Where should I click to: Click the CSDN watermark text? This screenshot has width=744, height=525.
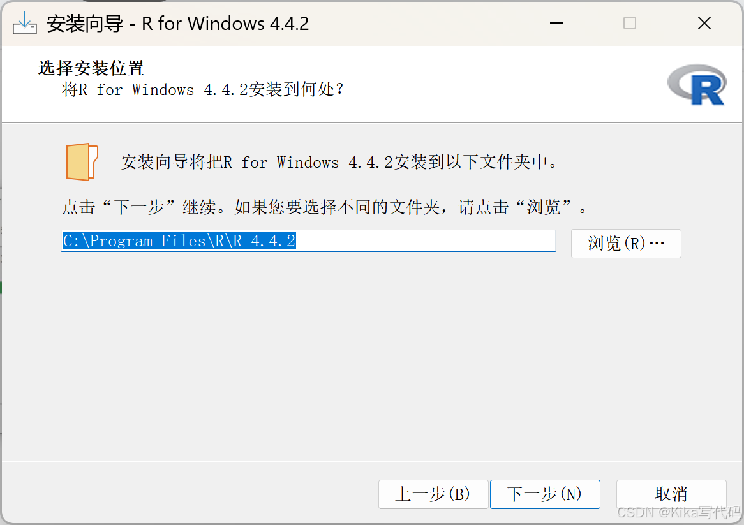pyautogui.click(x=678, y=512)
